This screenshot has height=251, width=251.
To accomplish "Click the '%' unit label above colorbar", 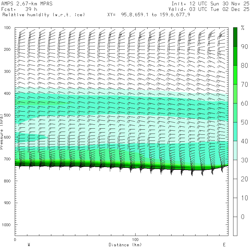I will pyautogui.click(x=243, y=28).
